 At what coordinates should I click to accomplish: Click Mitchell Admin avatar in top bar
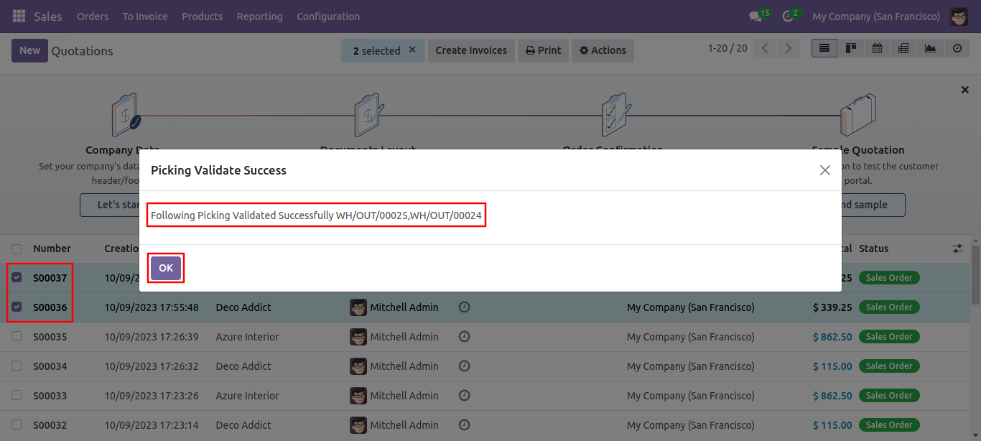pyautogui.click(x=959, y=16)
